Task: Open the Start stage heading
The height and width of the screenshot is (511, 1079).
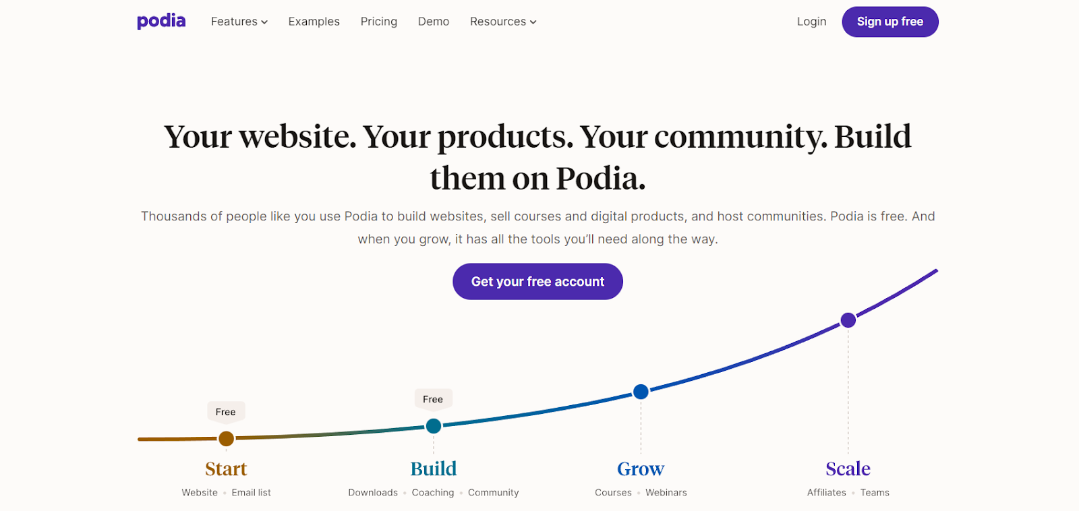Action: [x=226, y=469]
